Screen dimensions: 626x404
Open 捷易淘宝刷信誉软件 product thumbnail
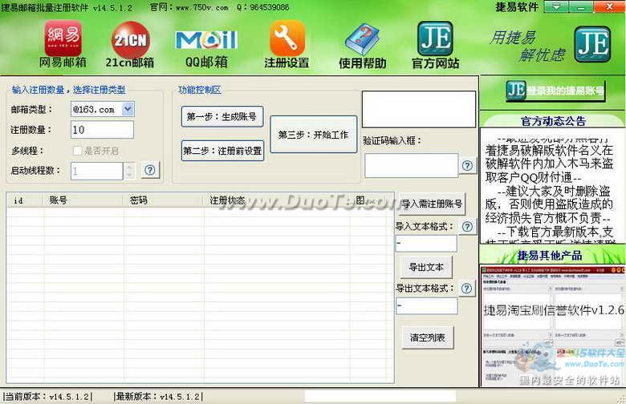[x=553, y=325]
